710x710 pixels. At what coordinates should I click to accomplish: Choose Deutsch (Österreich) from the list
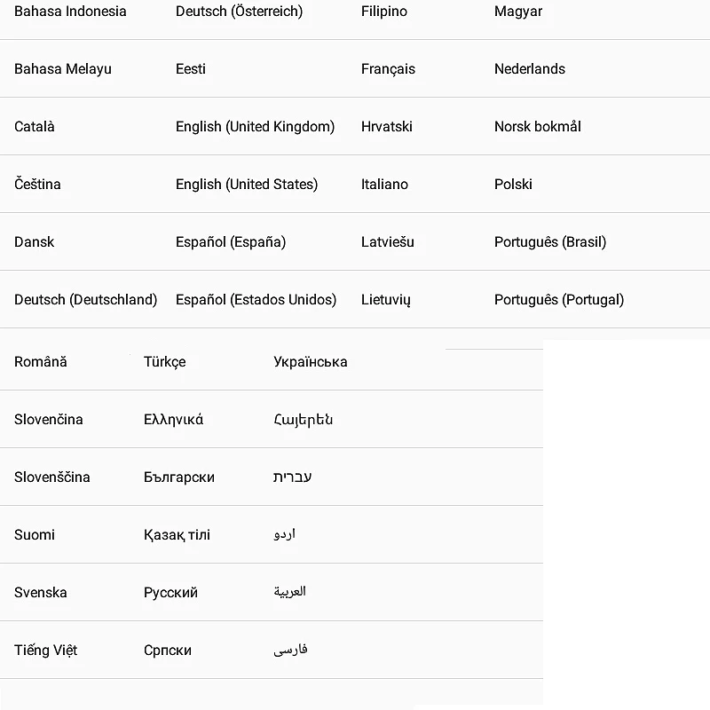[239, 12]
